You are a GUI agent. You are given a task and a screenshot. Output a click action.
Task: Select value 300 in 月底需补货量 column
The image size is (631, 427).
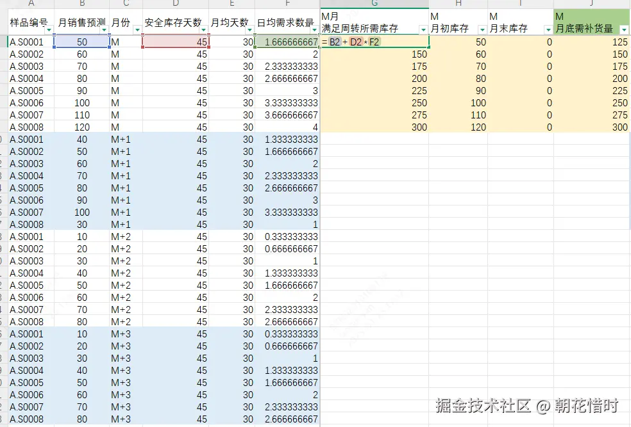pos(591,127)
